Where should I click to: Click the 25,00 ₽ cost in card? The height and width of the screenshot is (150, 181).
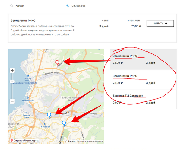(x=136, y=26)
